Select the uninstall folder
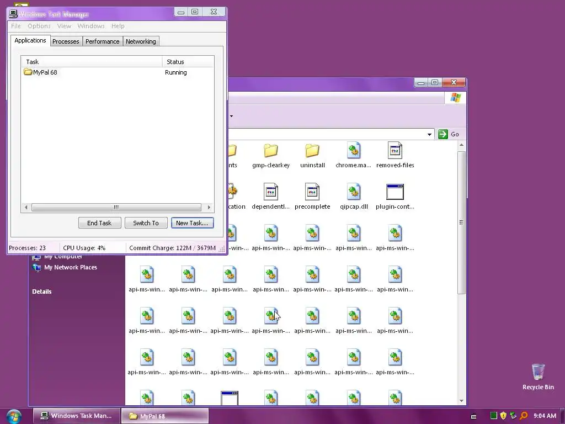 312,156
